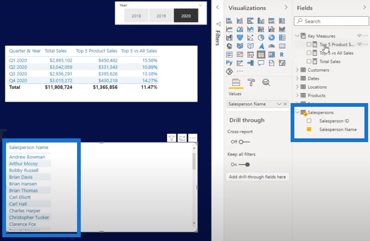Select the Treemap visual
This screenshot has width=370, height=241.
click(282, 38)
